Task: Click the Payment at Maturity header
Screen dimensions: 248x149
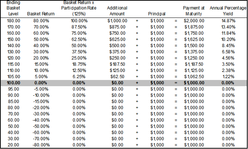Action: 193,11
